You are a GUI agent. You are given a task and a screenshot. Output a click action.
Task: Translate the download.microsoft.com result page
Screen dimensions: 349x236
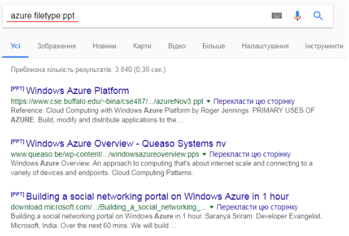coord(257,207)
